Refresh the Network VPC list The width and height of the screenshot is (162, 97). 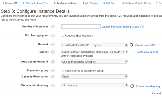pyautogui.click(x=131, y=45)
